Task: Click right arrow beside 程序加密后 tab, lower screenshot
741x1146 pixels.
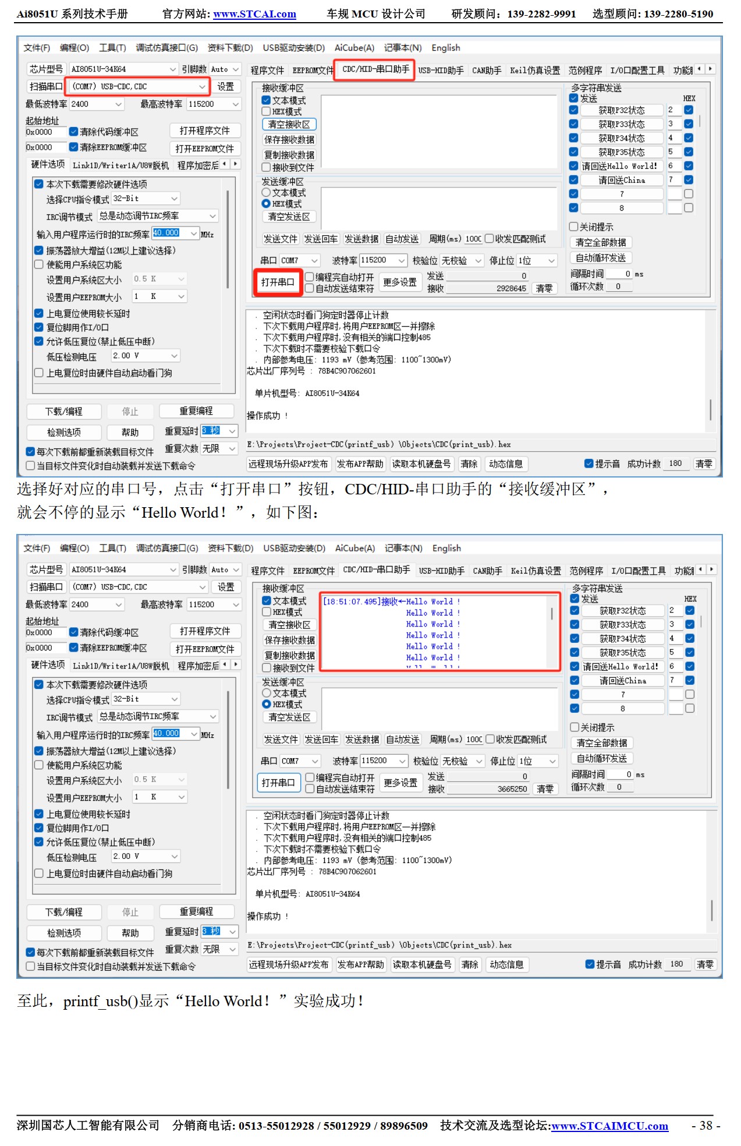Action: (x=236, y=664)
